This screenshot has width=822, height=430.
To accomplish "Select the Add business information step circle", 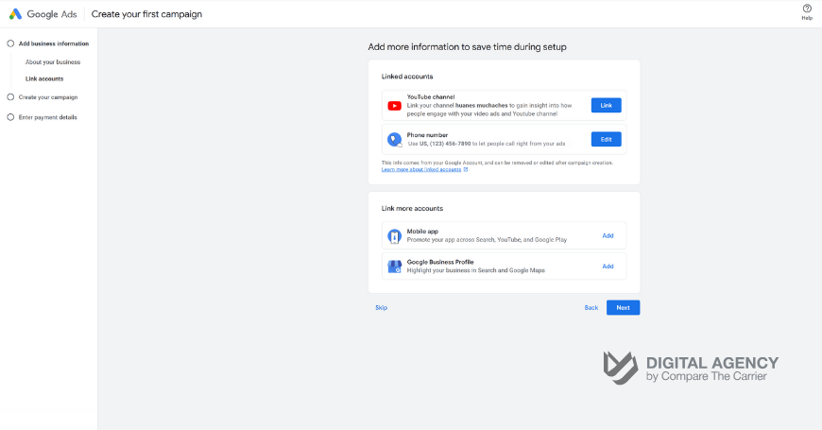I will tap(10, 43).
